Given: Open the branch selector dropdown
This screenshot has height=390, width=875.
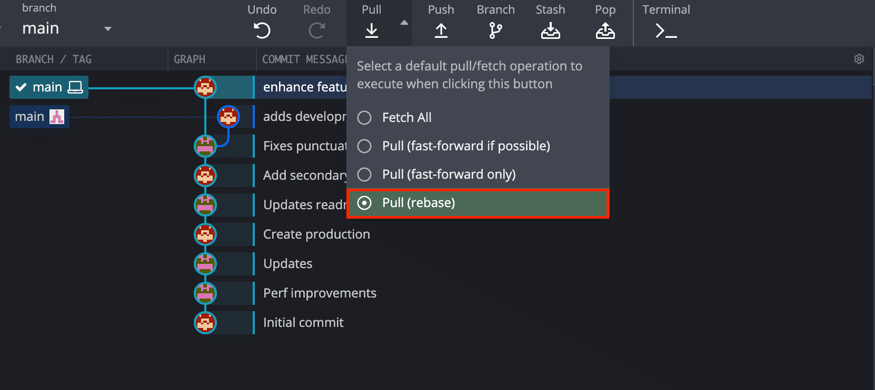Looking at the screenshot, I should point(107,29).
